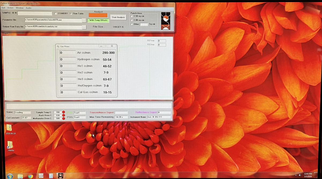Click the volume speaker tray icon
The image size is (322, 179).
[300, 175]
